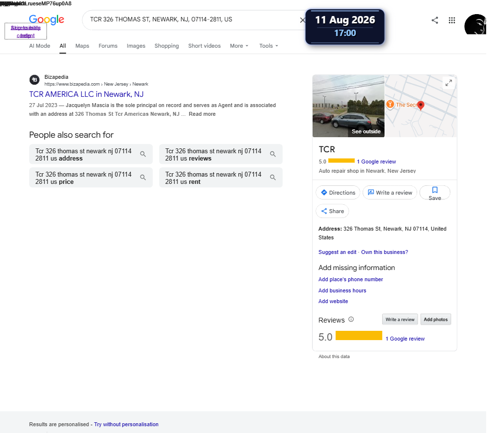Switch to Forums tab
This screenshot has height=433, width=492.
[x=108, y=46]
